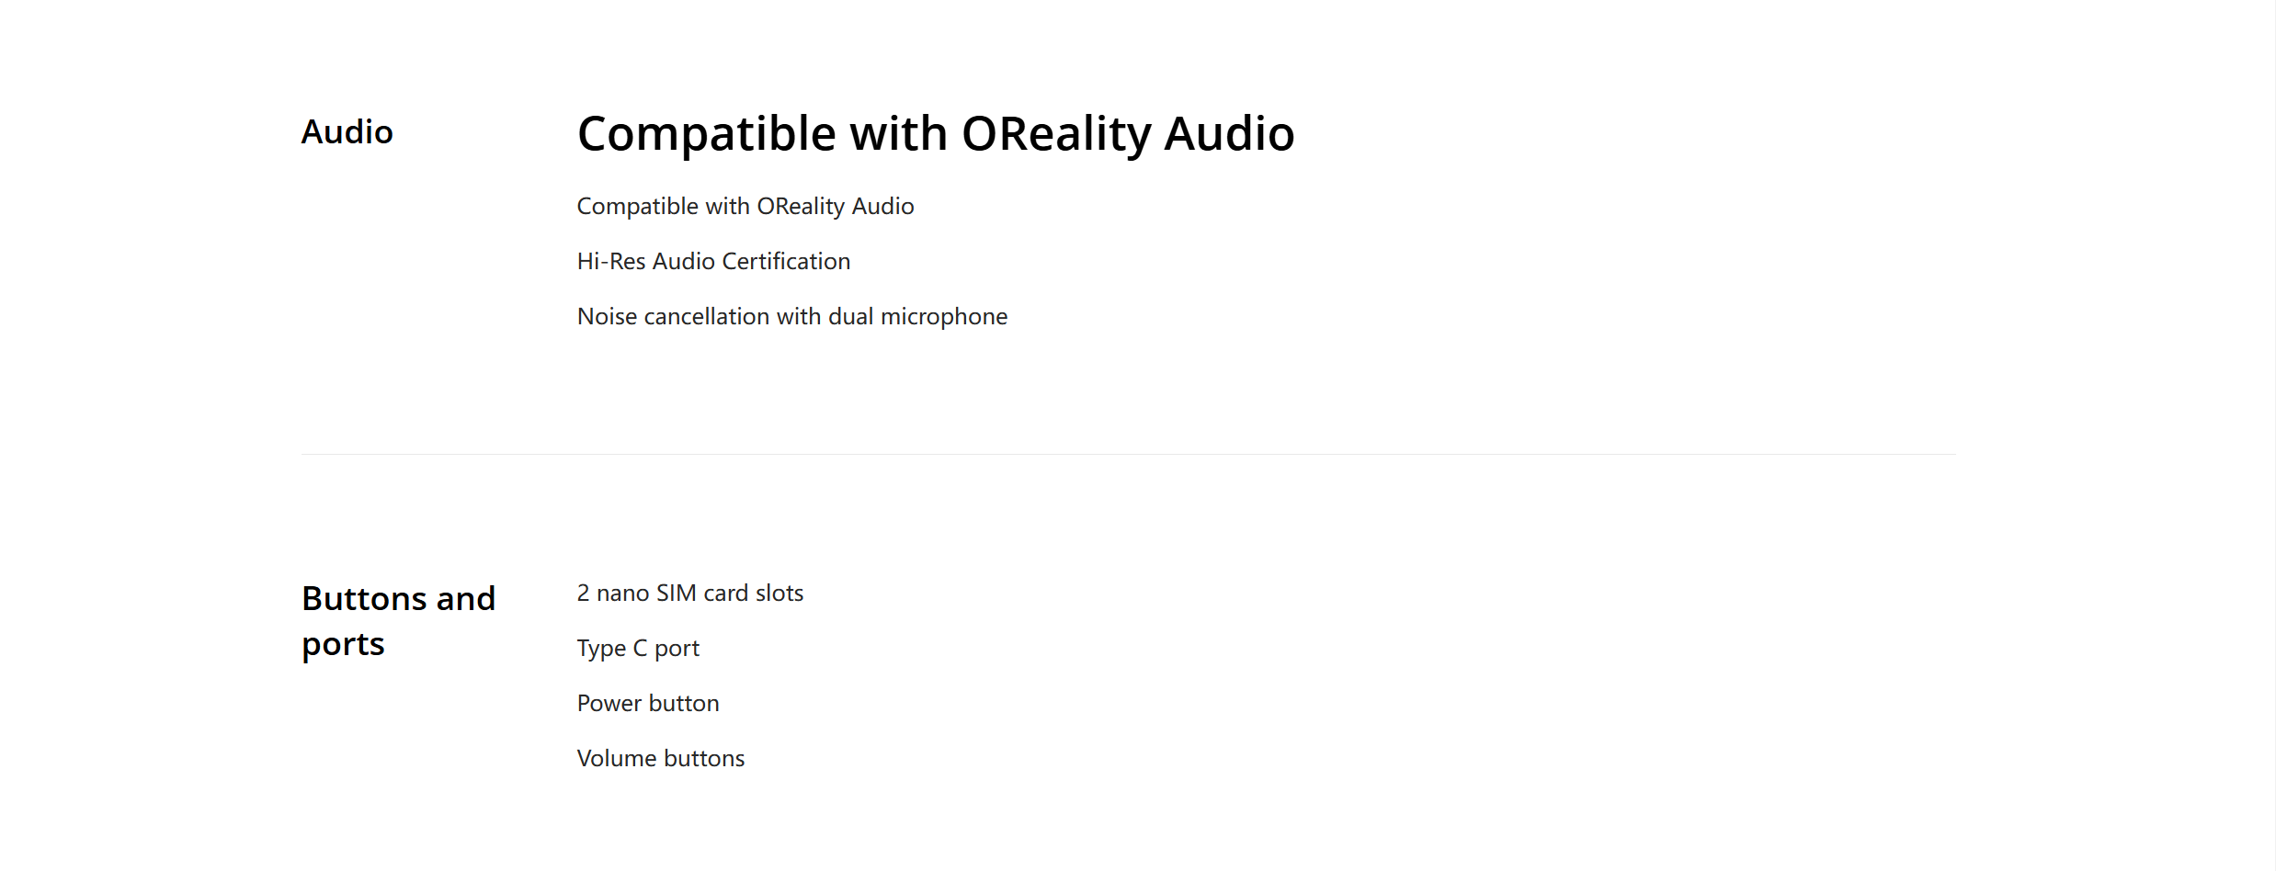Click the Power button spec line

(648, 704)
